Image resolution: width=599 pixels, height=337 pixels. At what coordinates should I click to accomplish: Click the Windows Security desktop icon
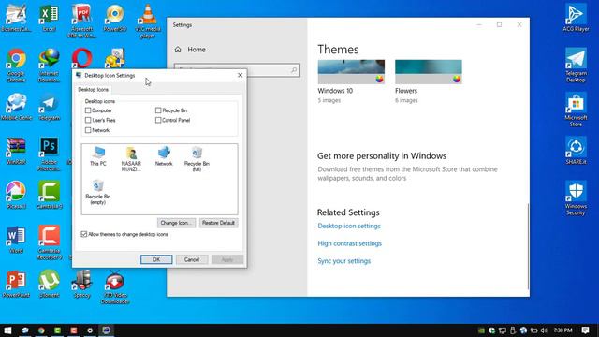pyautogui.click(x=576, y=198)
